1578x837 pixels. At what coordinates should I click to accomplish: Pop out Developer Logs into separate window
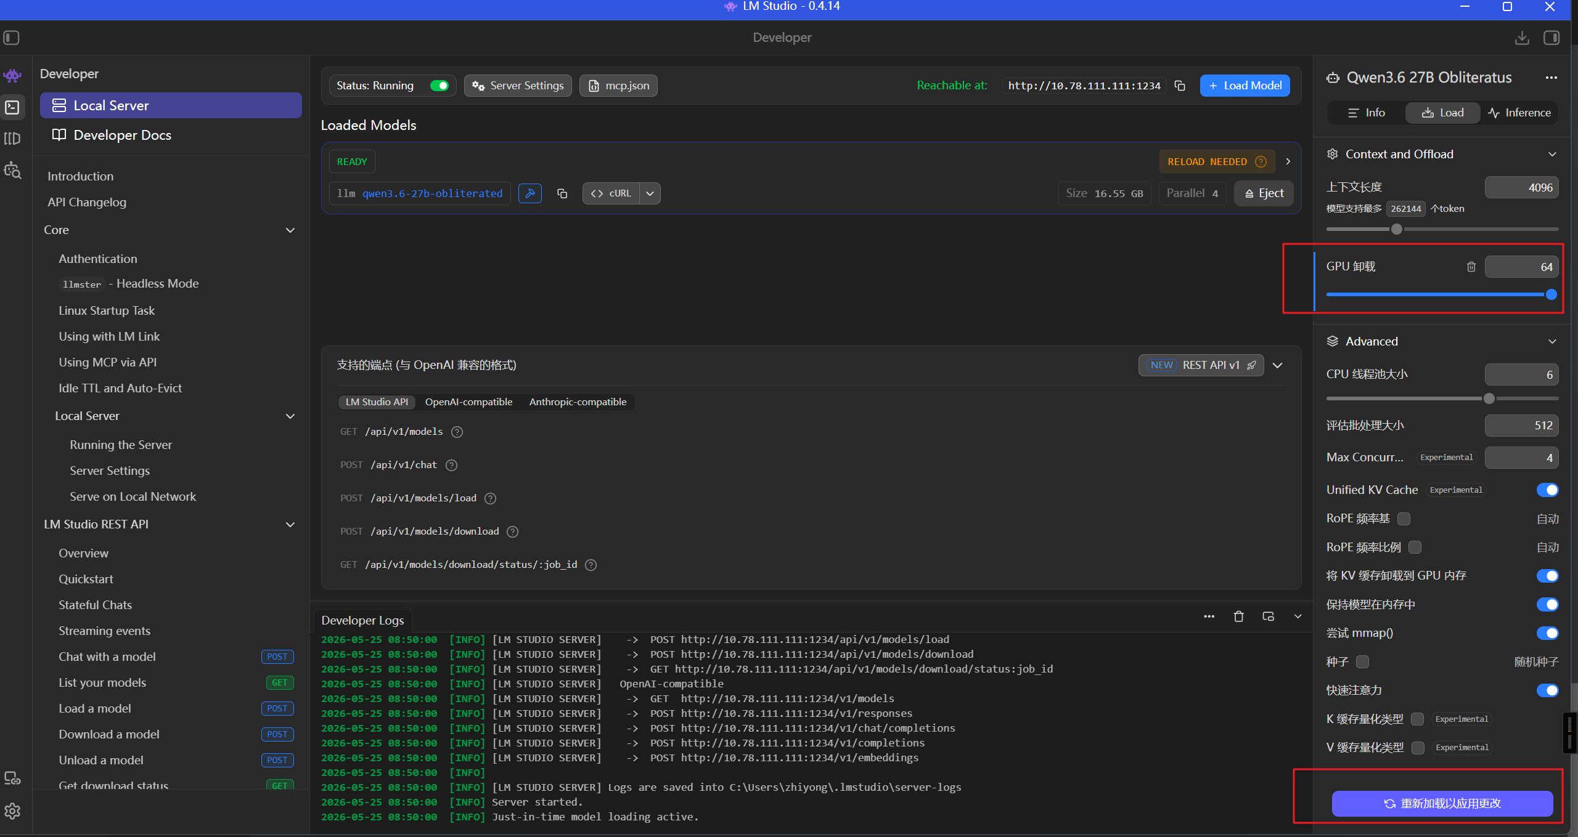coord(1269,617)
